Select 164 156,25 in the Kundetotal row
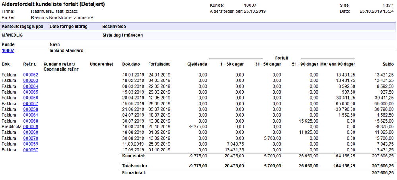This screenshot has width=397, height=180. tap(345, 156)
